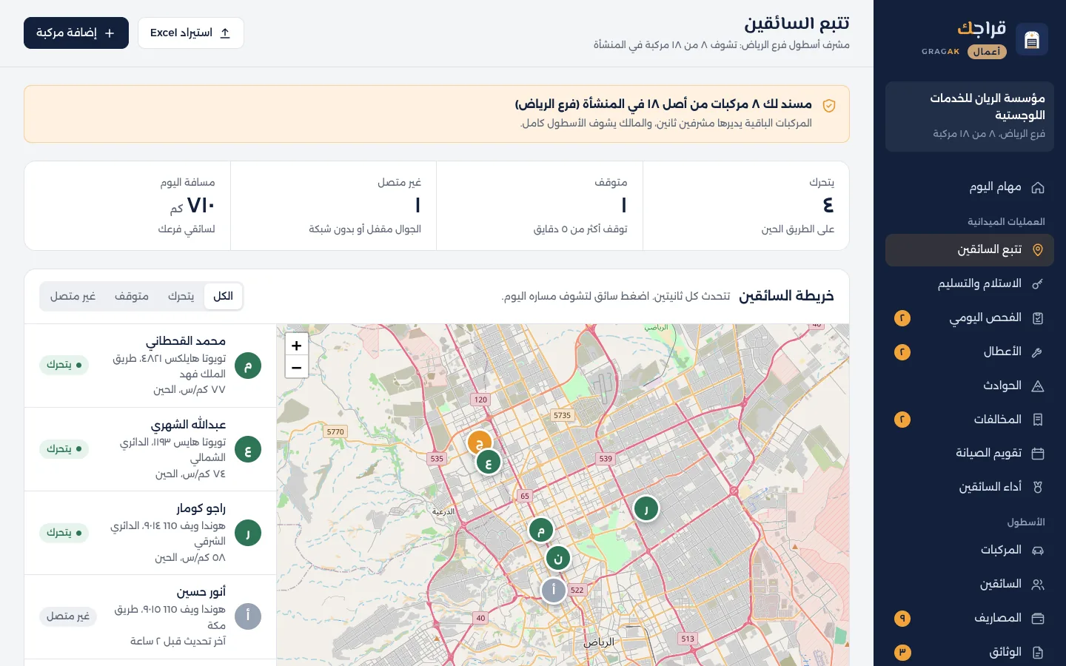Click the green ع marker on the map

click(x=489, y=462)
